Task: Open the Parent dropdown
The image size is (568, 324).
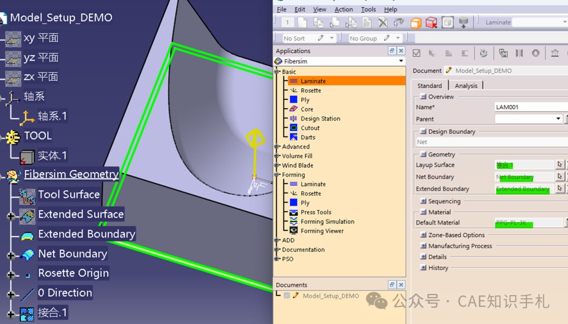Action: [558, 119]
